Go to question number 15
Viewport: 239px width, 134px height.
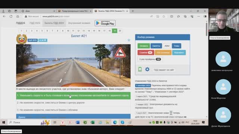(x=94, y=31)
